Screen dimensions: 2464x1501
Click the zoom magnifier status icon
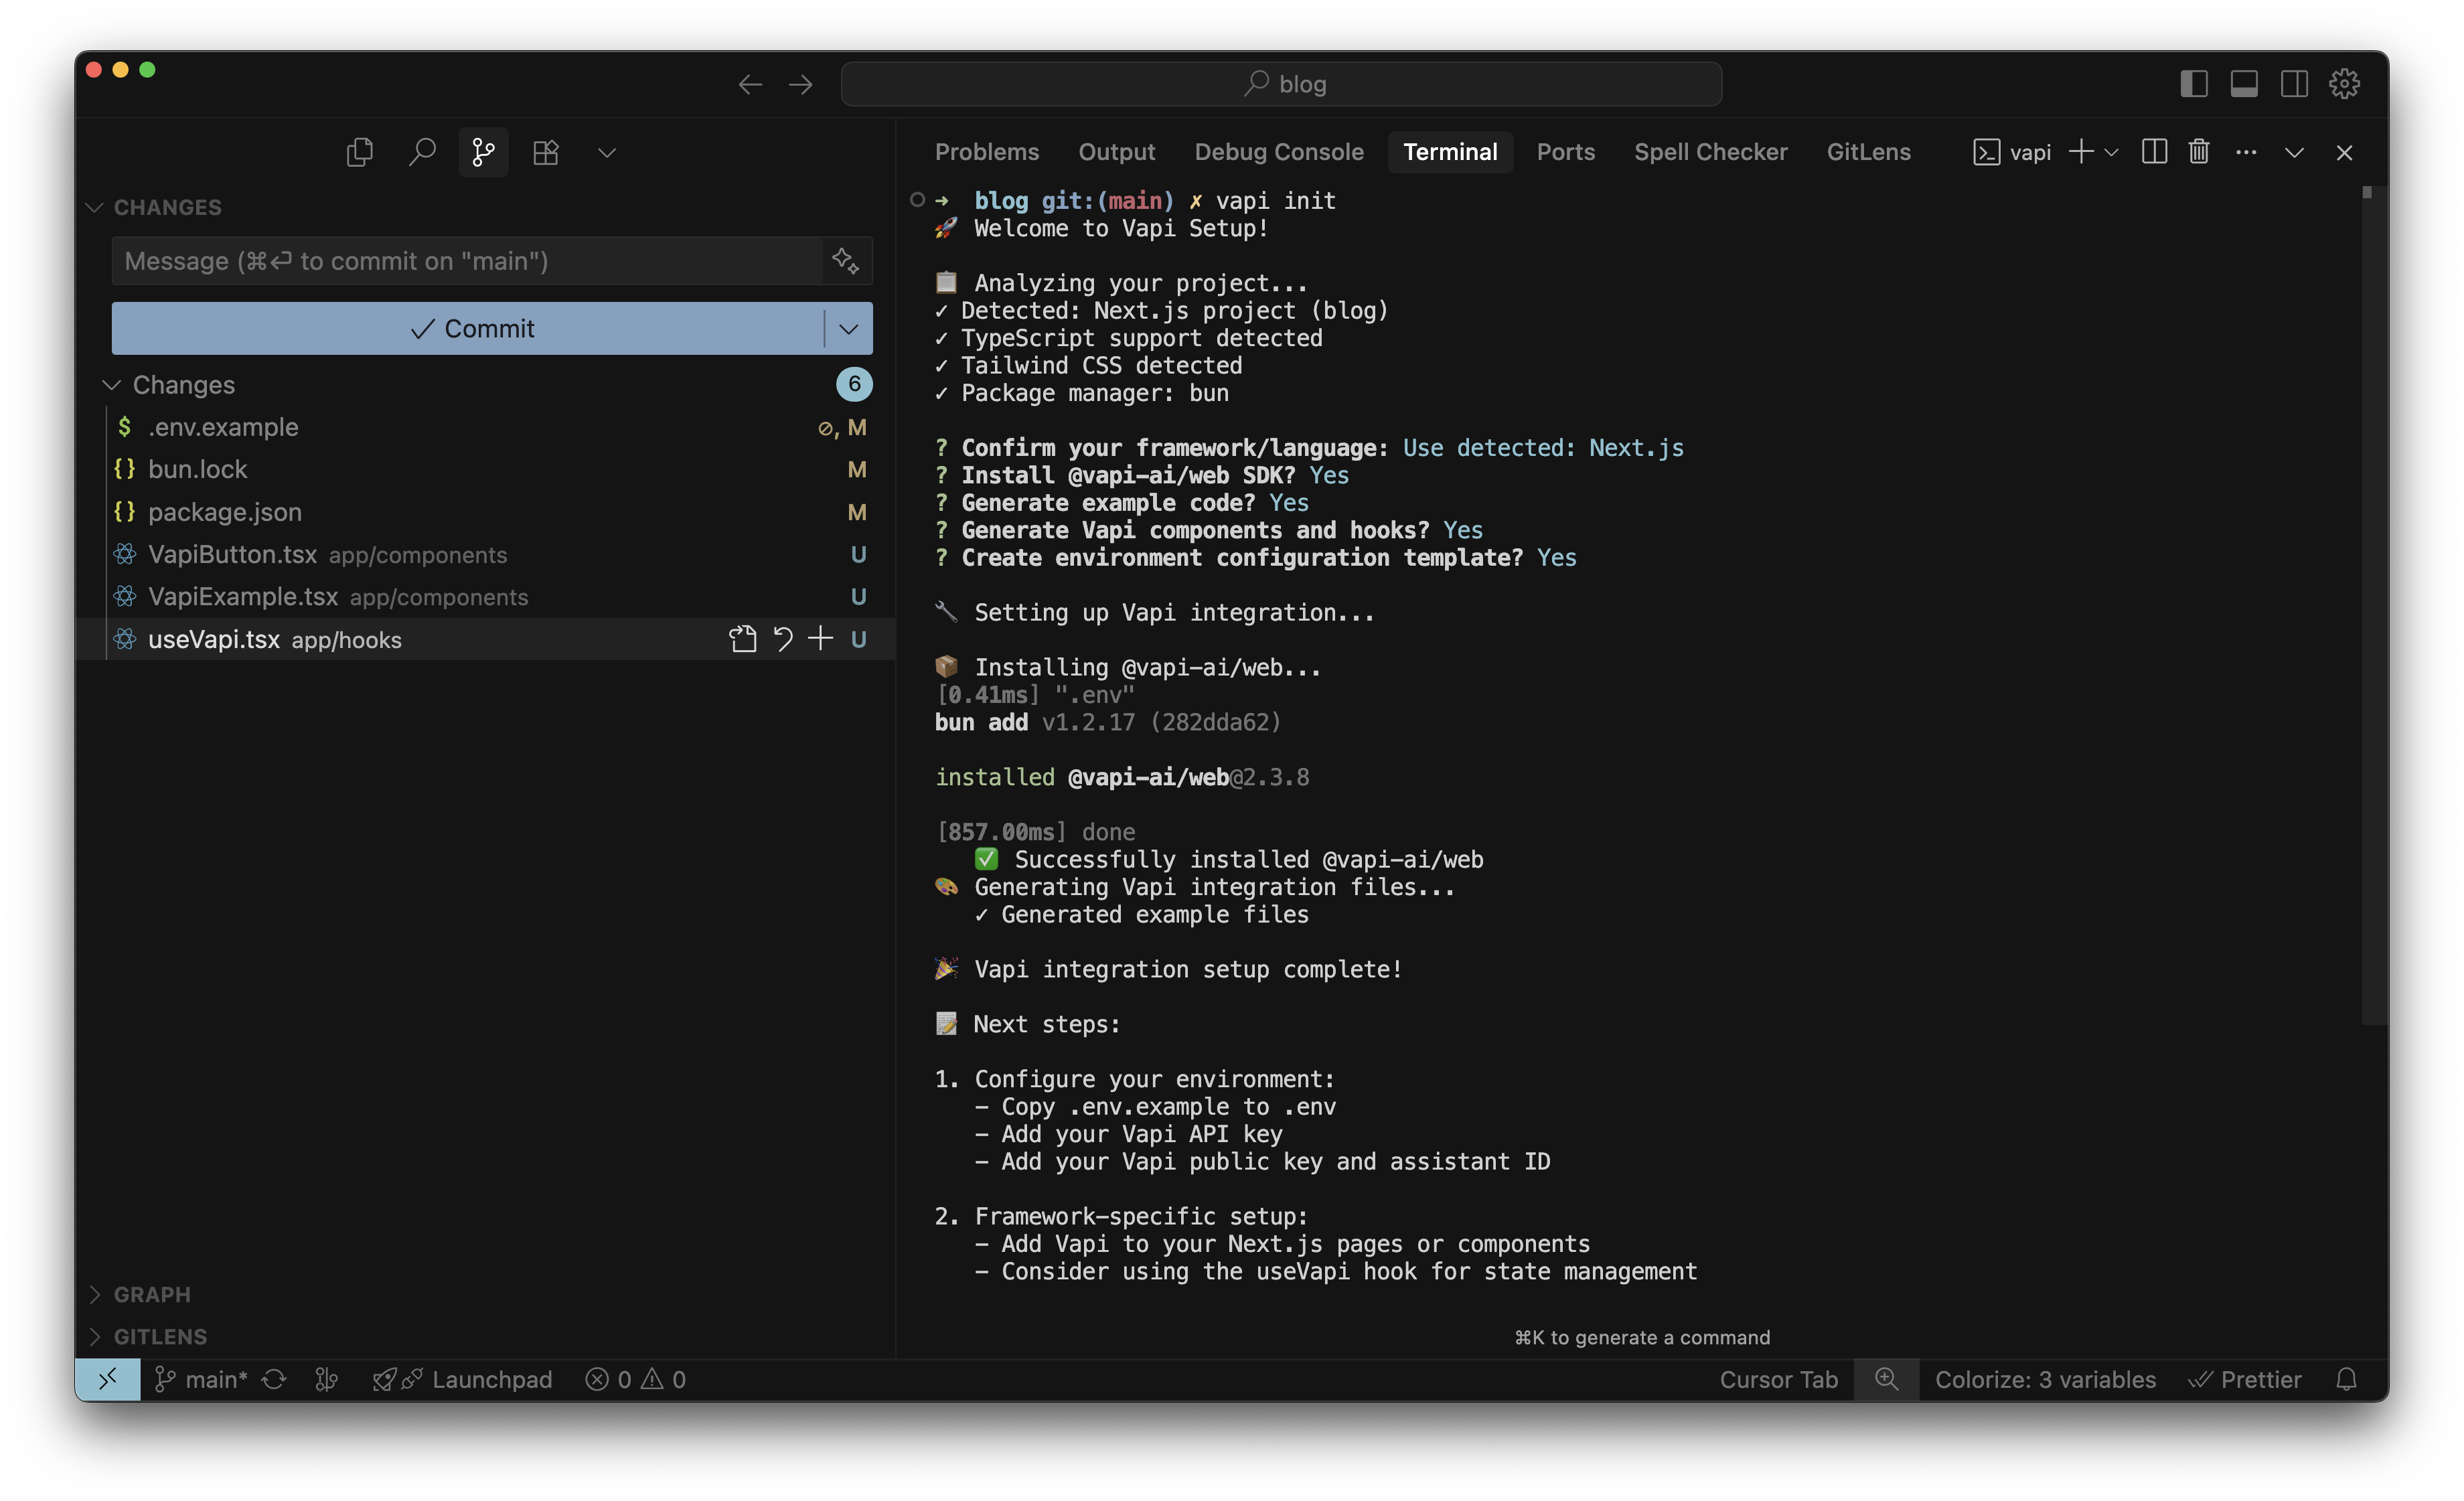point(1886,1379)
